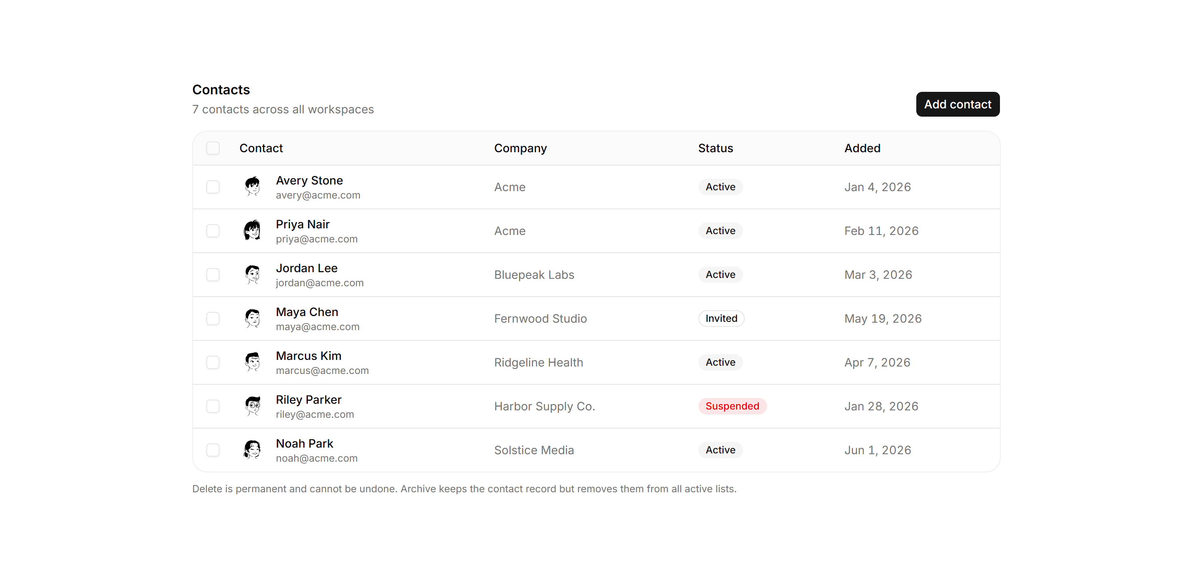Click Noah Park's Active status badge
The width and height of the screenshot is (1193, 575).
721,450
